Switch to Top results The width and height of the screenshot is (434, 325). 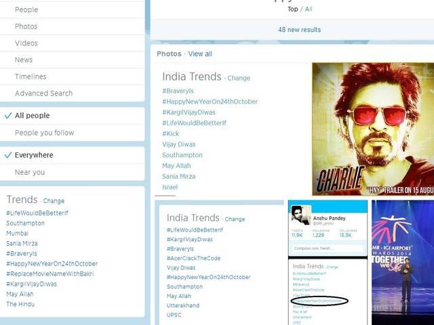(x=293, y=9)
